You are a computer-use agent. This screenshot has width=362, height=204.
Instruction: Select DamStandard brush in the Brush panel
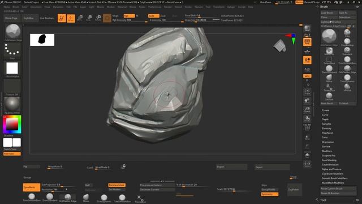[329, 69]
